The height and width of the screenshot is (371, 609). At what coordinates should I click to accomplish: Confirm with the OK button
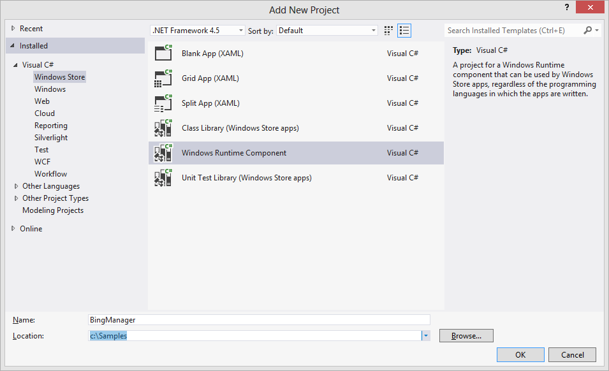520,354
